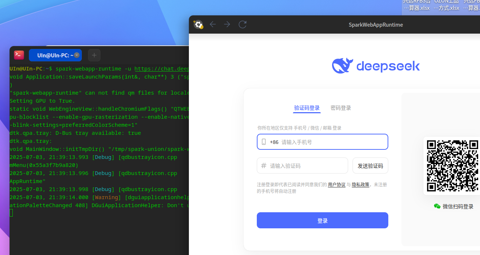Go forward in the SparkWebAppRuntime window
The image size is (480, 255).
tap(227, 24)
